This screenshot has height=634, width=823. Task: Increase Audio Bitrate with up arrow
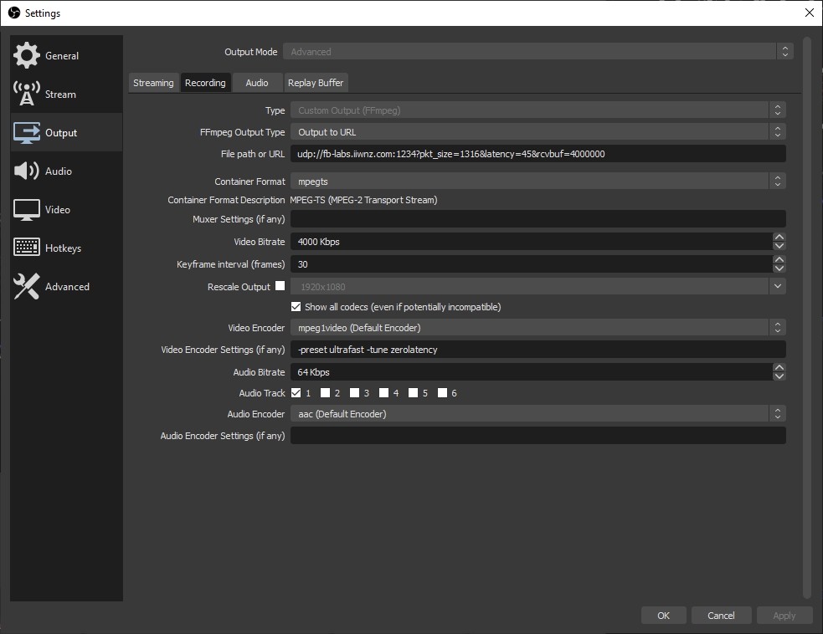click(x=779, y=368)
